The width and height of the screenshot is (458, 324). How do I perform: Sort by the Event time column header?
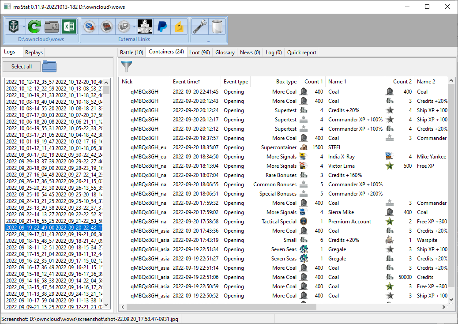tap(195, 82)
